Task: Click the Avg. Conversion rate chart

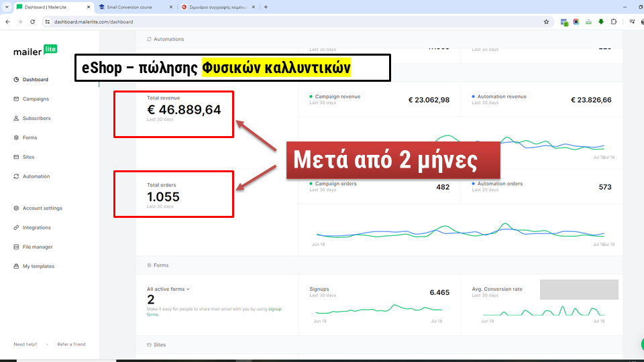Action: pos(543,311)
